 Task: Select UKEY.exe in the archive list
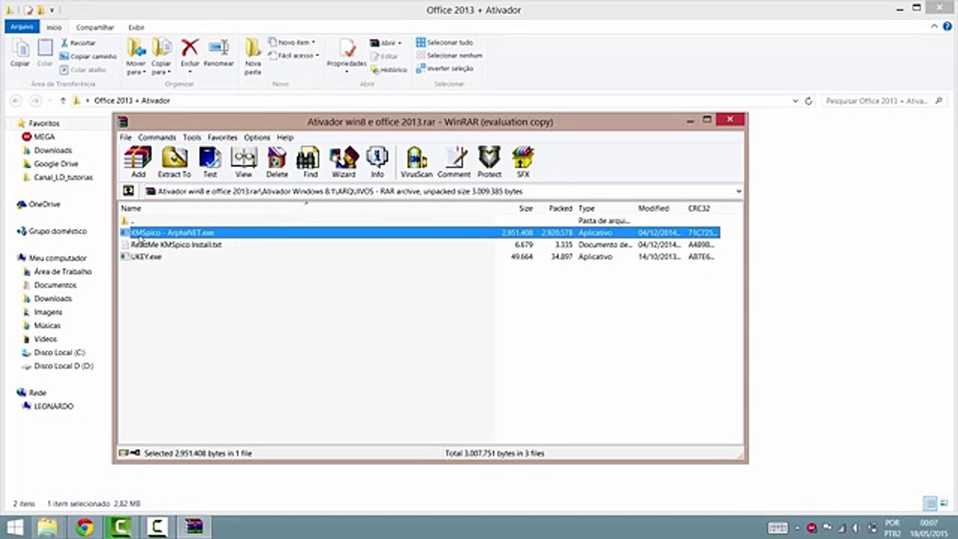point(141,257)
